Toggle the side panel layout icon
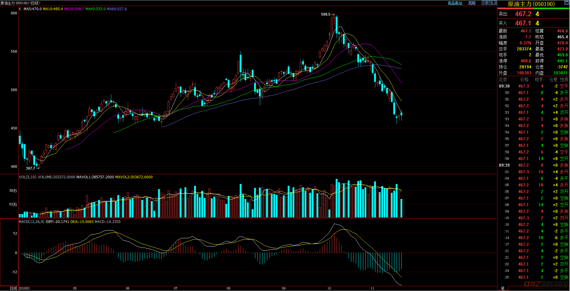The width and height of the screenshot is (570, 291). click(494, 3)
